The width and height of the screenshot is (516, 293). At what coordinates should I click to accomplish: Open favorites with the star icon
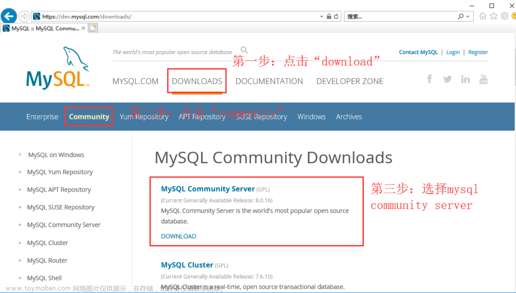point(494,16)
